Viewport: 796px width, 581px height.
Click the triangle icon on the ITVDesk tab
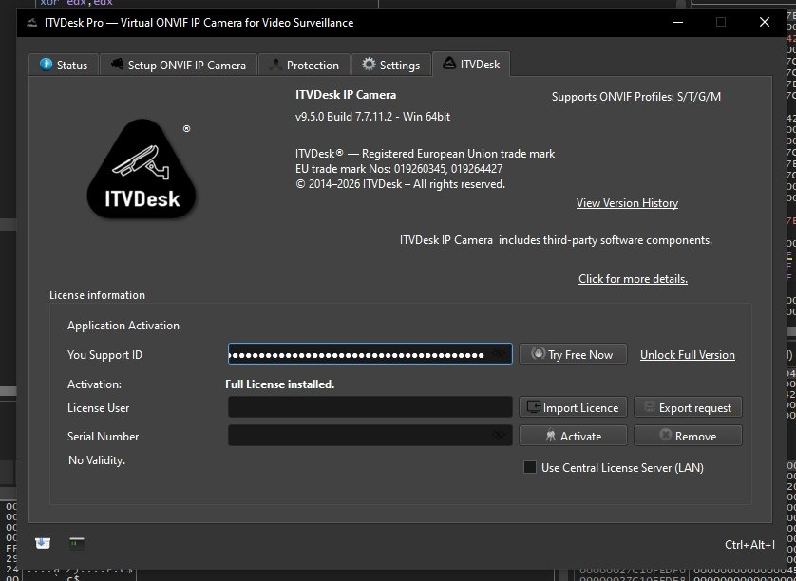pyautogui.click(x=449, y=64)
